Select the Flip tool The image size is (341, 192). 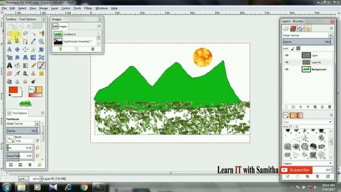coord(34,58)
